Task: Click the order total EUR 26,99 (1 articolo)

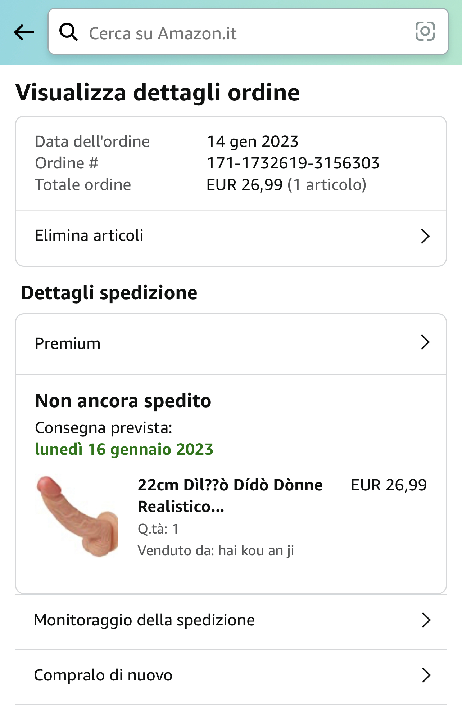Action: tap(286, 185)
